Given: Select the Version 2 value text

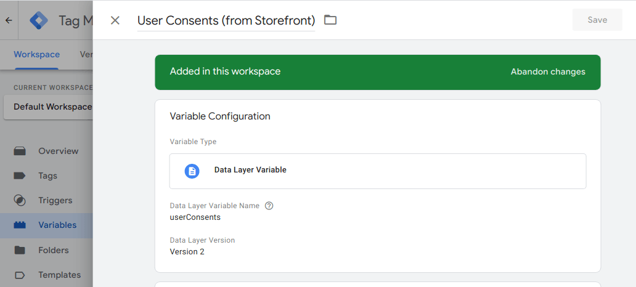Looking at the screenshot, I should (187, 252).
